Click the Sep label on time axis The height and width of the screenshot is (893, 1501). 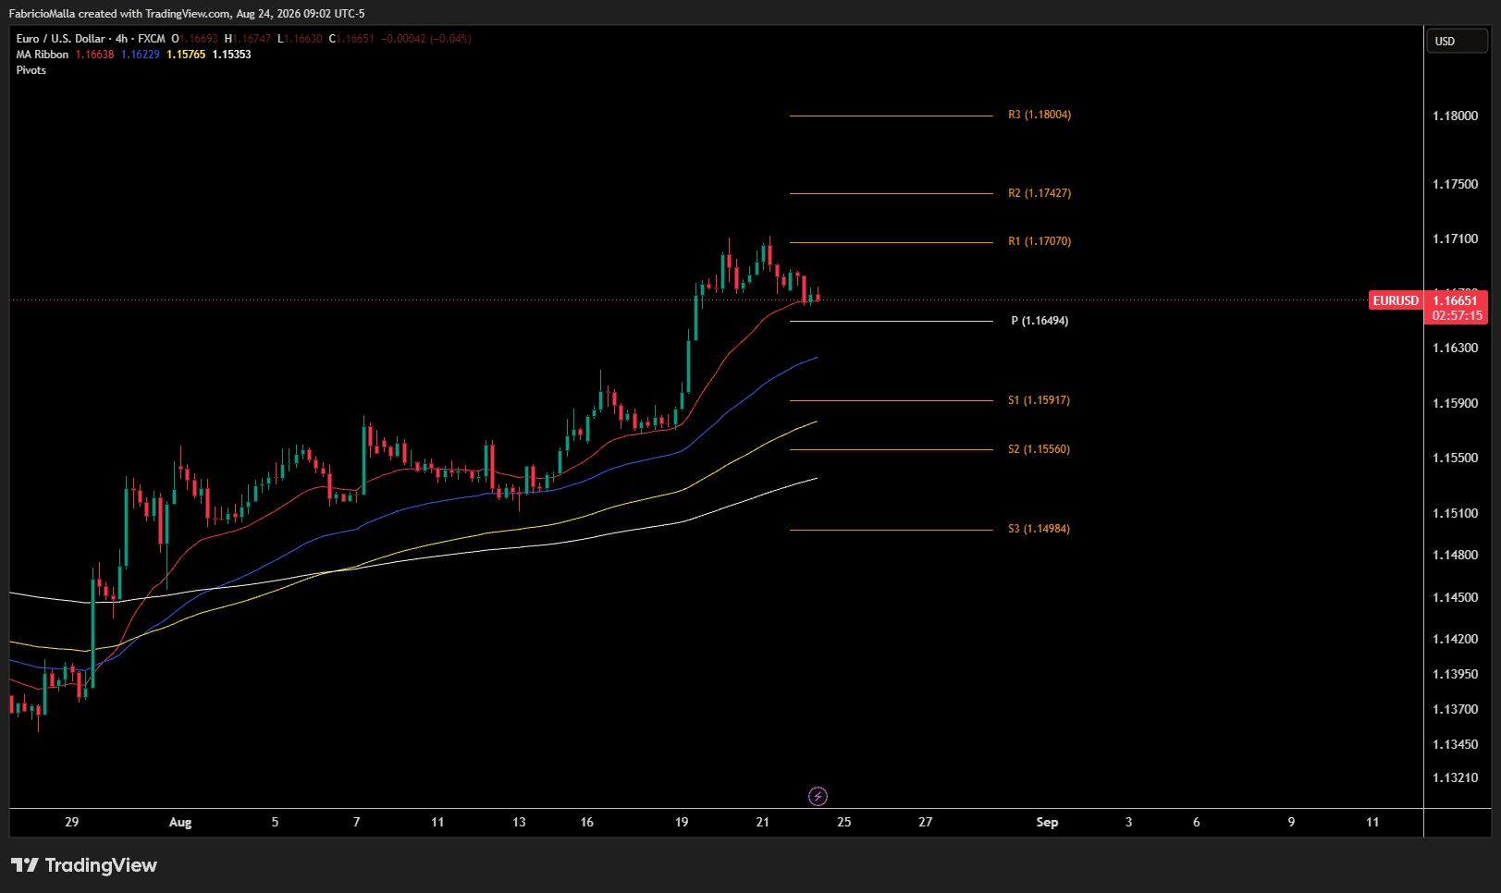[x=1047, y=822]
